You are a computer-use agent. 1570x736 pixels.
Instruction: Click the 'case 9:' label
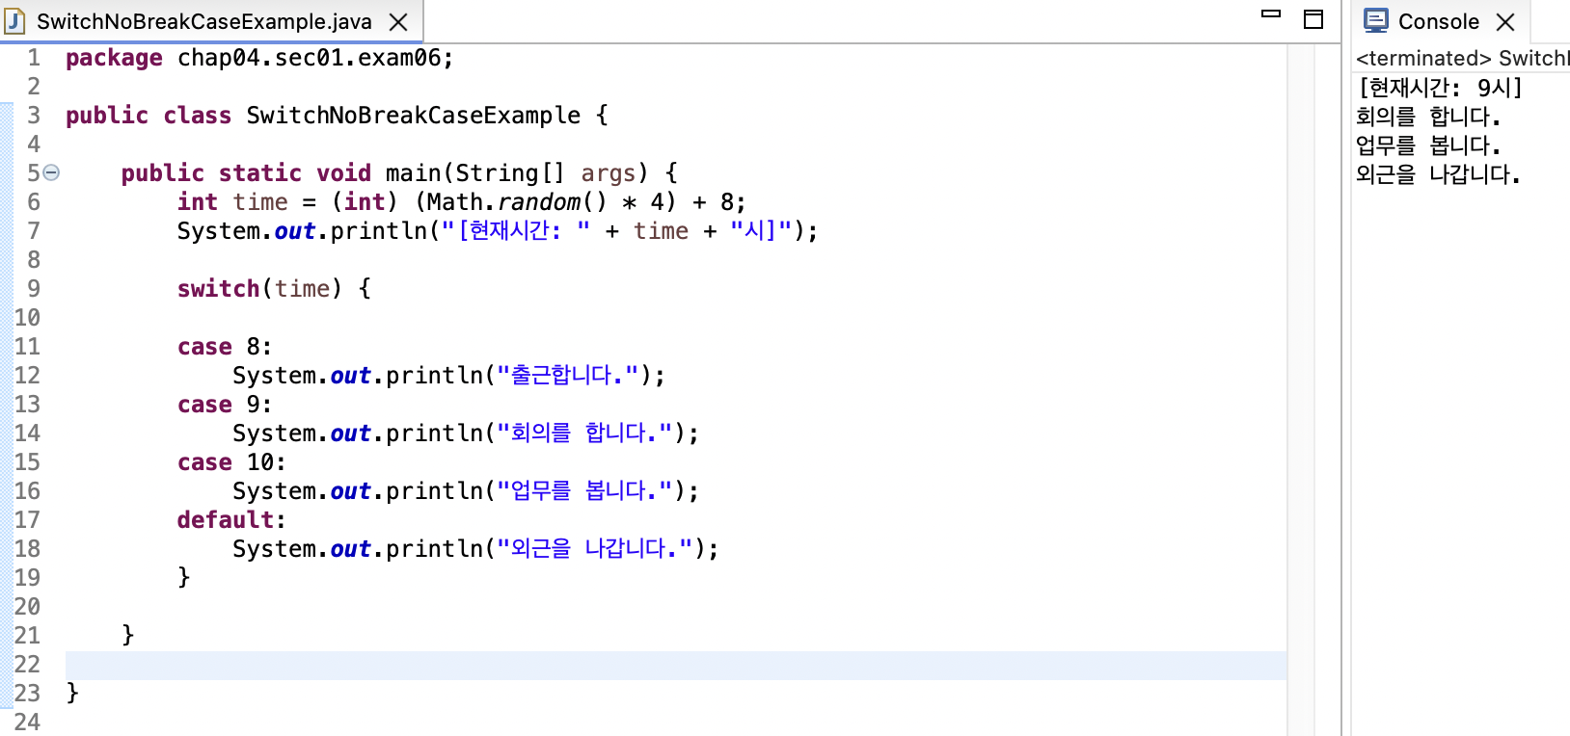(225, 405)
